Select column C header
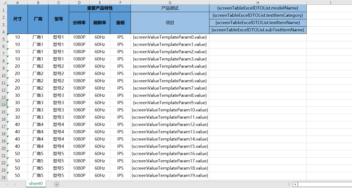Image resolution: width=352 pixels, height=188 pixels. point(58,3)
